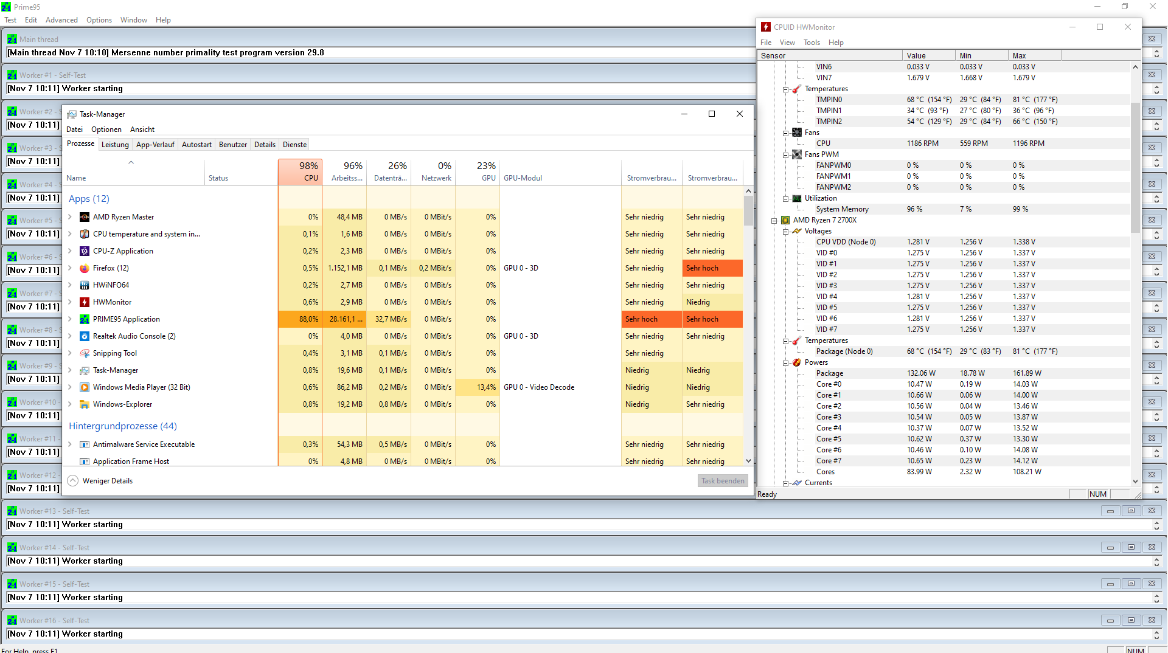Open the Window menu in Prime95

133,20
